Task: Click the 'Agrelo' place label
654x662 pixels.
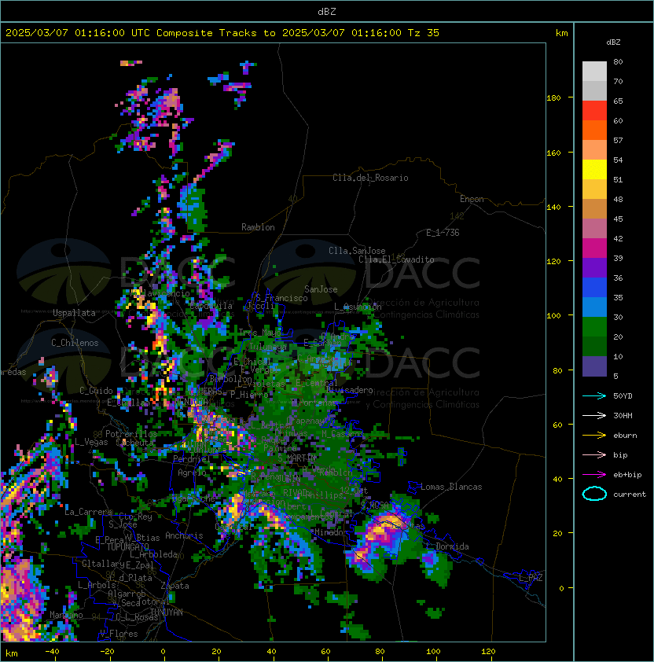Action: (192, 473)
